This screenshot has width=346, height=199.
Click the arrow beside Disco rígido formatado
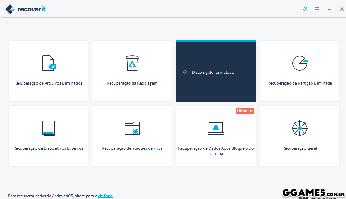185,72
